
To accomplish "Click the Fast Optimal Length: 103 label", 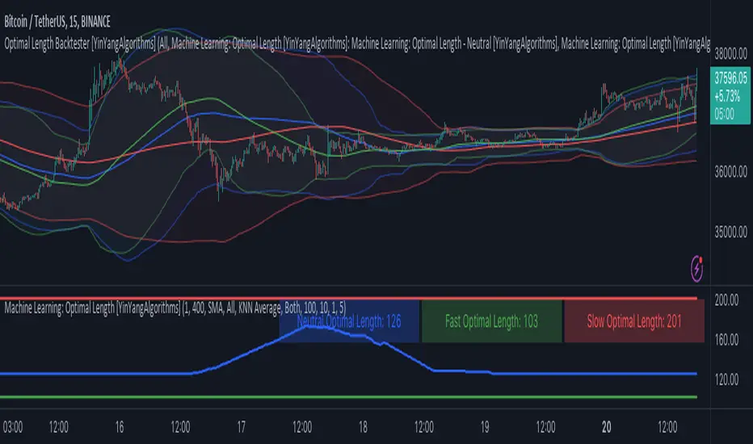I will point(491,321).
